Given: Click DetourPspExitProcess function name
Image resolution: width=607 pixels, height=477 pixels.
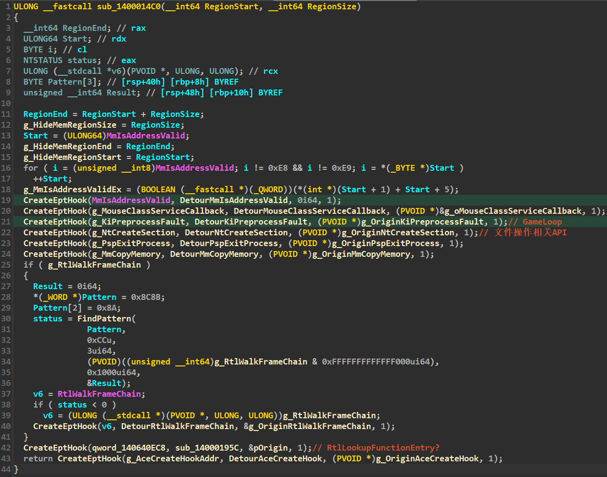Looking at the screenshot, I should click(229, 243).
